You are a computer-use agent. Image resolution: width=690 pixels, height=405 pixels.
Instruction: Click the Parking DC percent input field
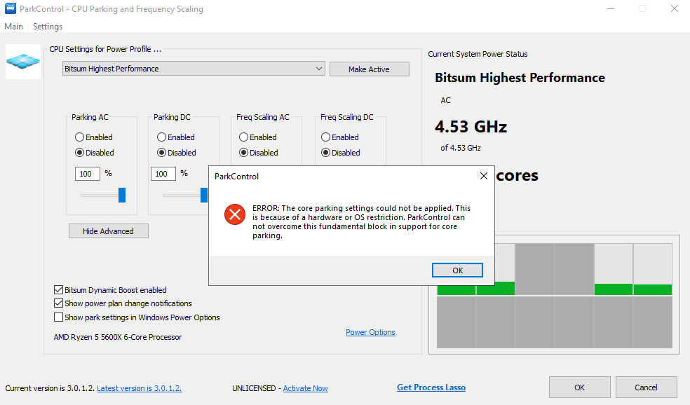click(x=163, y=174)
